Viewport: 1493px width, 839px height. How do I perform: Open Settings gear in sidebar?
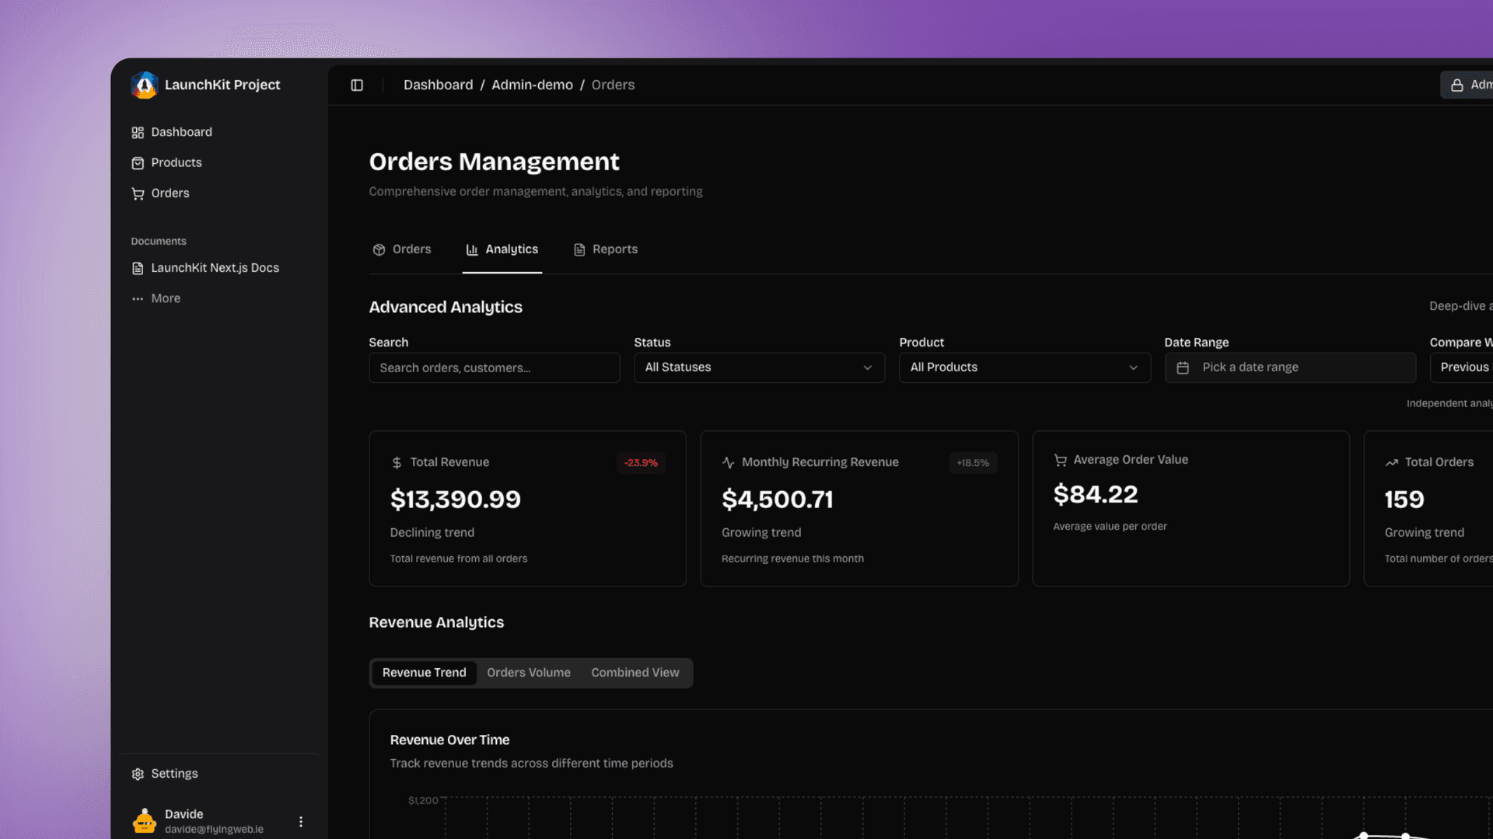138,774
